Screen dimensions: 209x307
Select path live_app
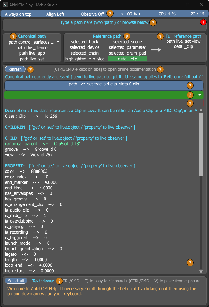click(x=32, y=53)
